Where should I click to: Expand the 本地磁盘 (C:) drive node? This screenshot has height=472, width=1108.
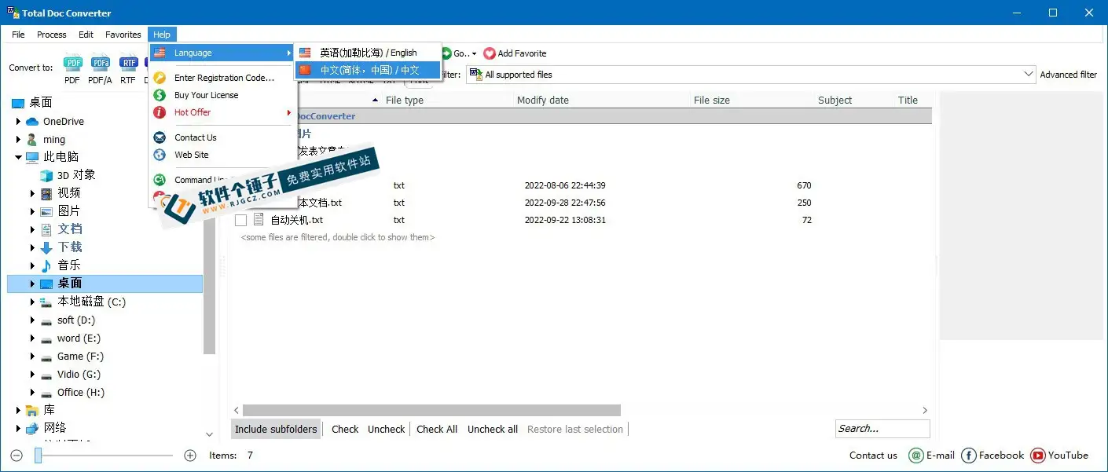click(x=33, y=302)
